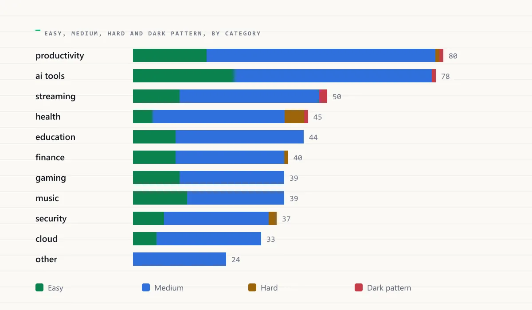The height and width of the screenshot is (310, 532).
Task: Click the total value 78 for ai tools
Action: pos(445,76)
